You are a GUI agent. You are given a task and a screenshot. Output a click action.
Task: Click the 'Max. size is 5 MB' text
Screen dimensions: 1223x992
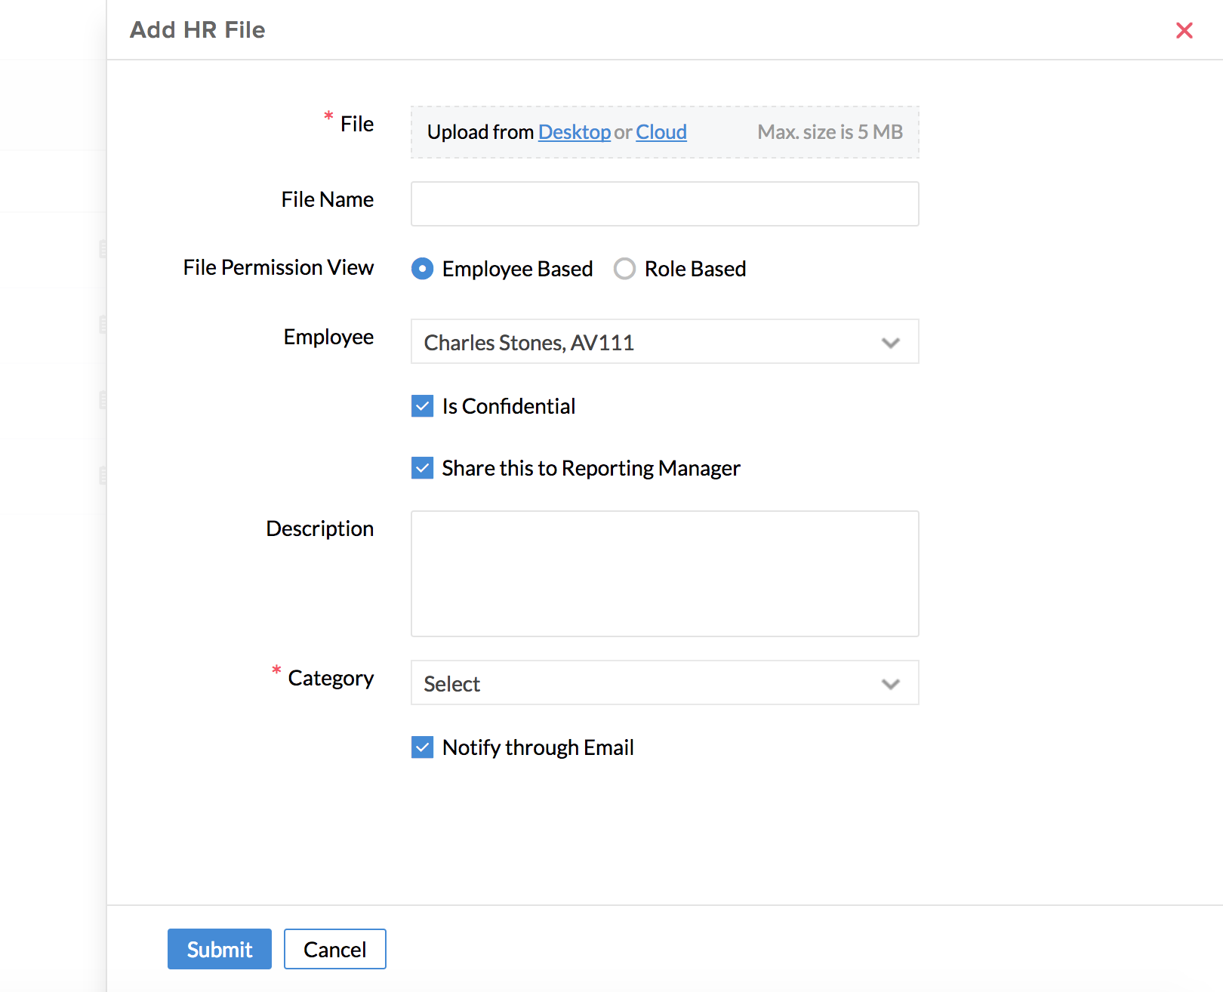coord(830,132)
